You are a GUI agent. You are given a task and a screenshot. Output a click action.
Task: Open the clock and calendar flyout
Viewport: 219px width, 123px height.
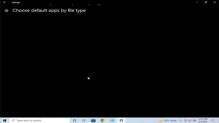(203, 120)
